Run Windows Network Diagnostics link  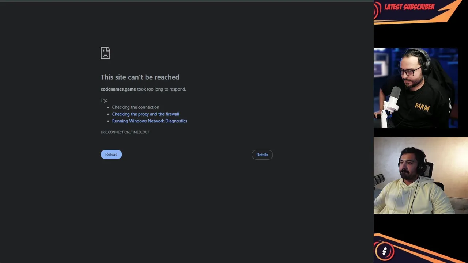point(150,121)
